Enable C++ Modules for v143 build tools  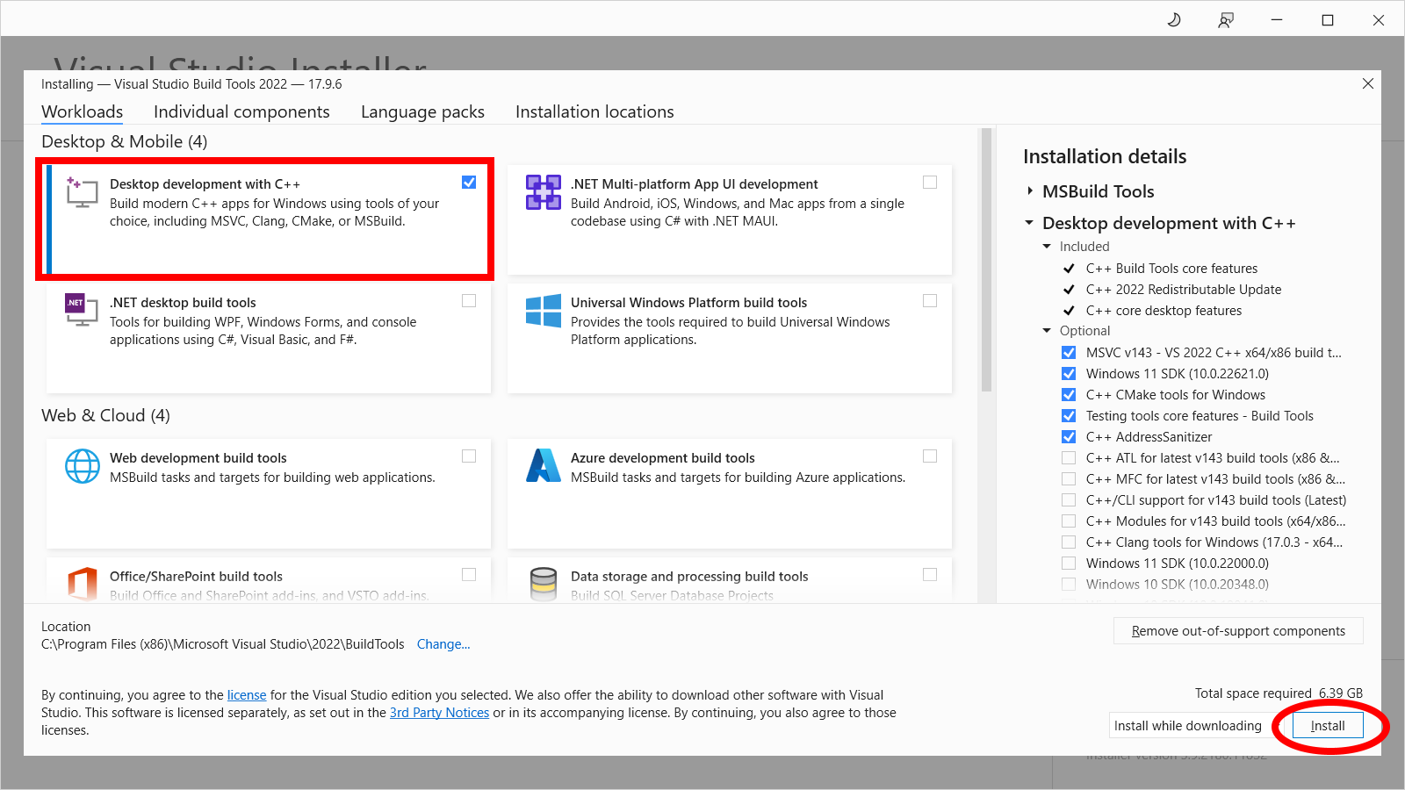point(1069,521)
